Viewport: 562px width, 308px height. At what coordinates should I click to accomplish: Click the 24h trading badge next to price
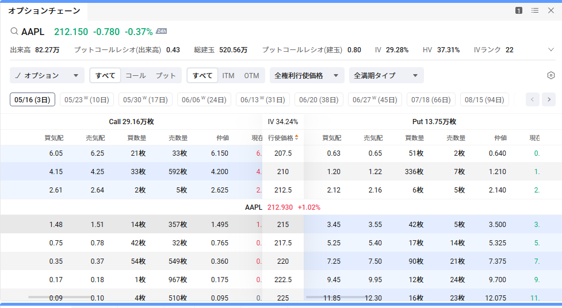[x=162, y=32]
